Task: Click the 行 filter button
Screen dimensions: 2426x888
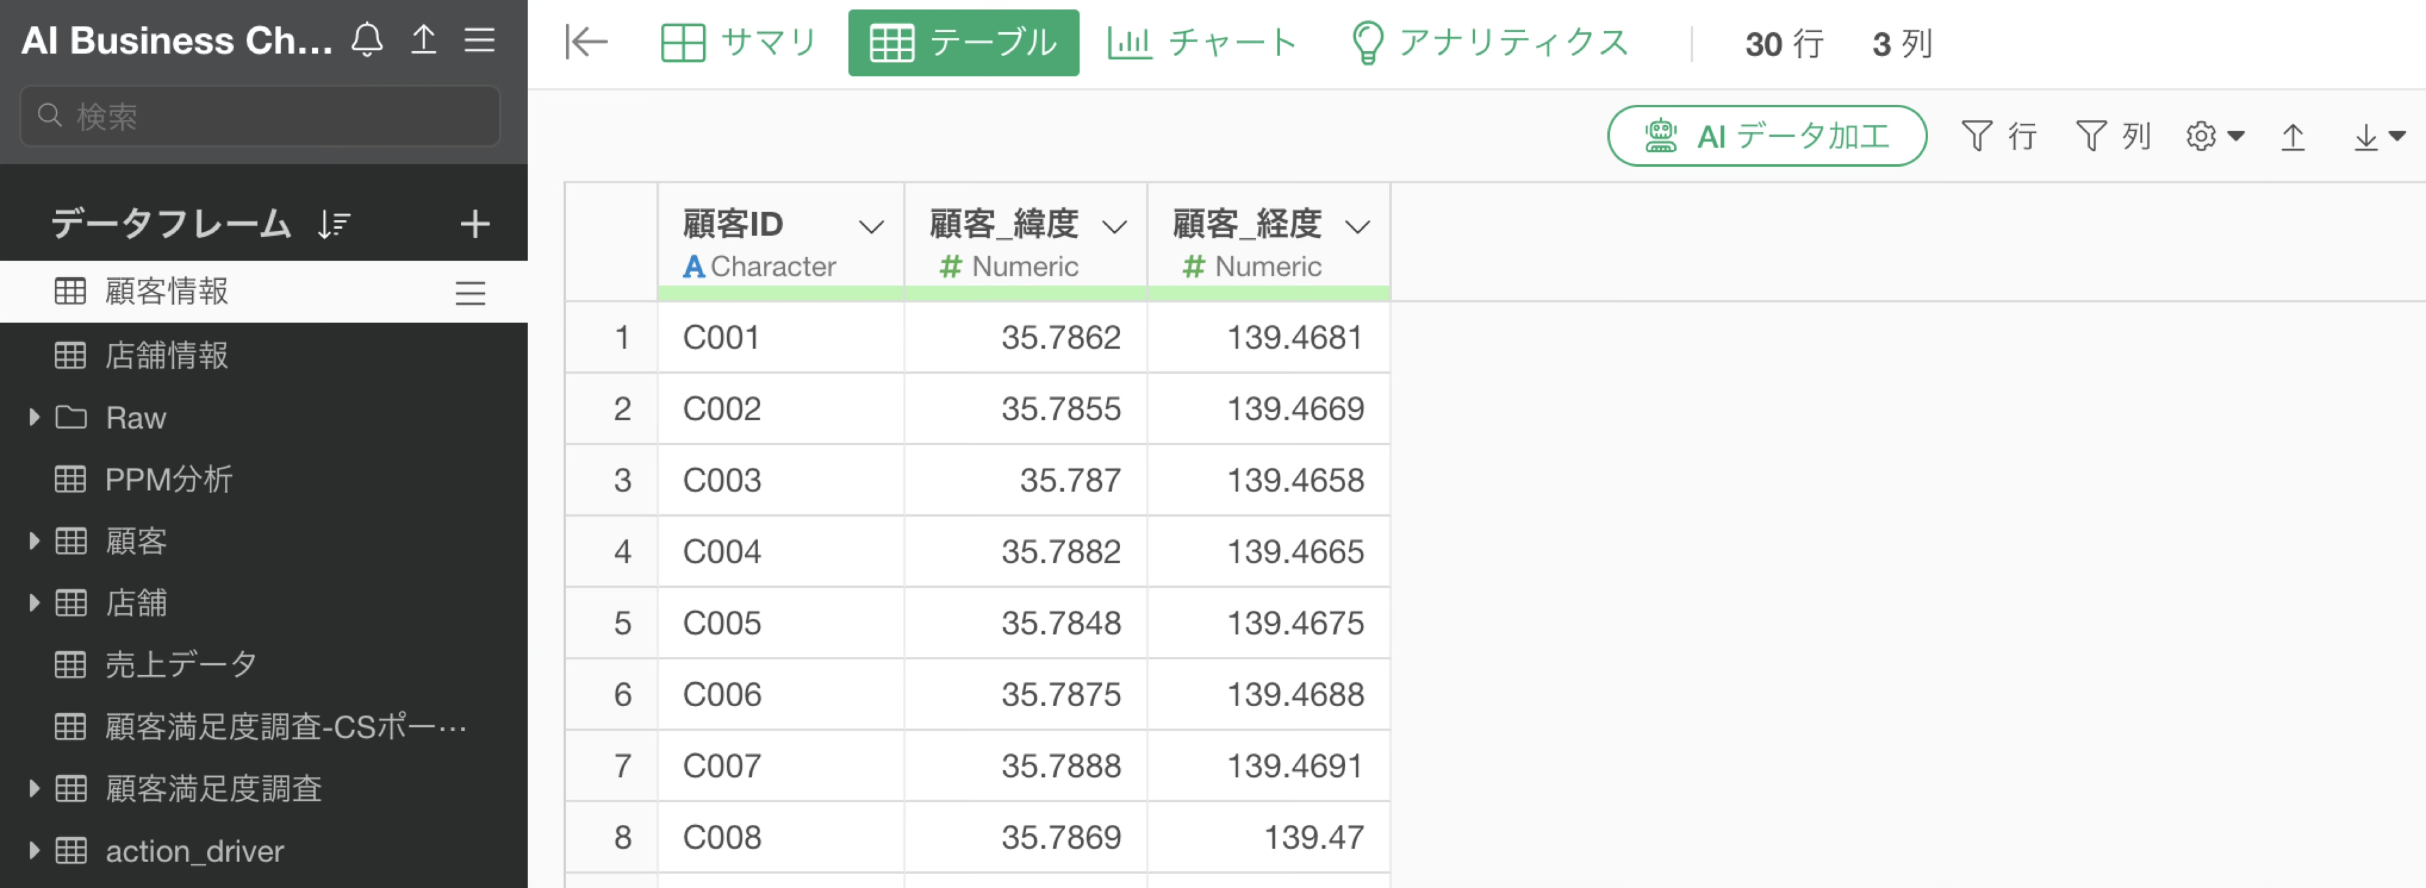Action: [x=1998, y=136]
